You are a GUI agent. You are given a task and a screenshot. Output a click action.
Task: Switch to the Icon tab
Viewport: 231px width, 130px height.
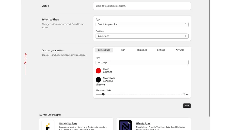123,50
